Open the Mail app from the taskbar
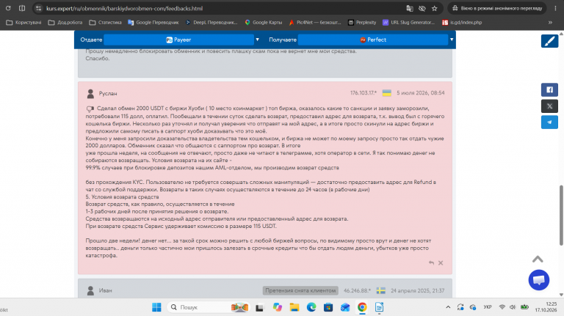Viewport: 564px width, 316px height. 345,307
